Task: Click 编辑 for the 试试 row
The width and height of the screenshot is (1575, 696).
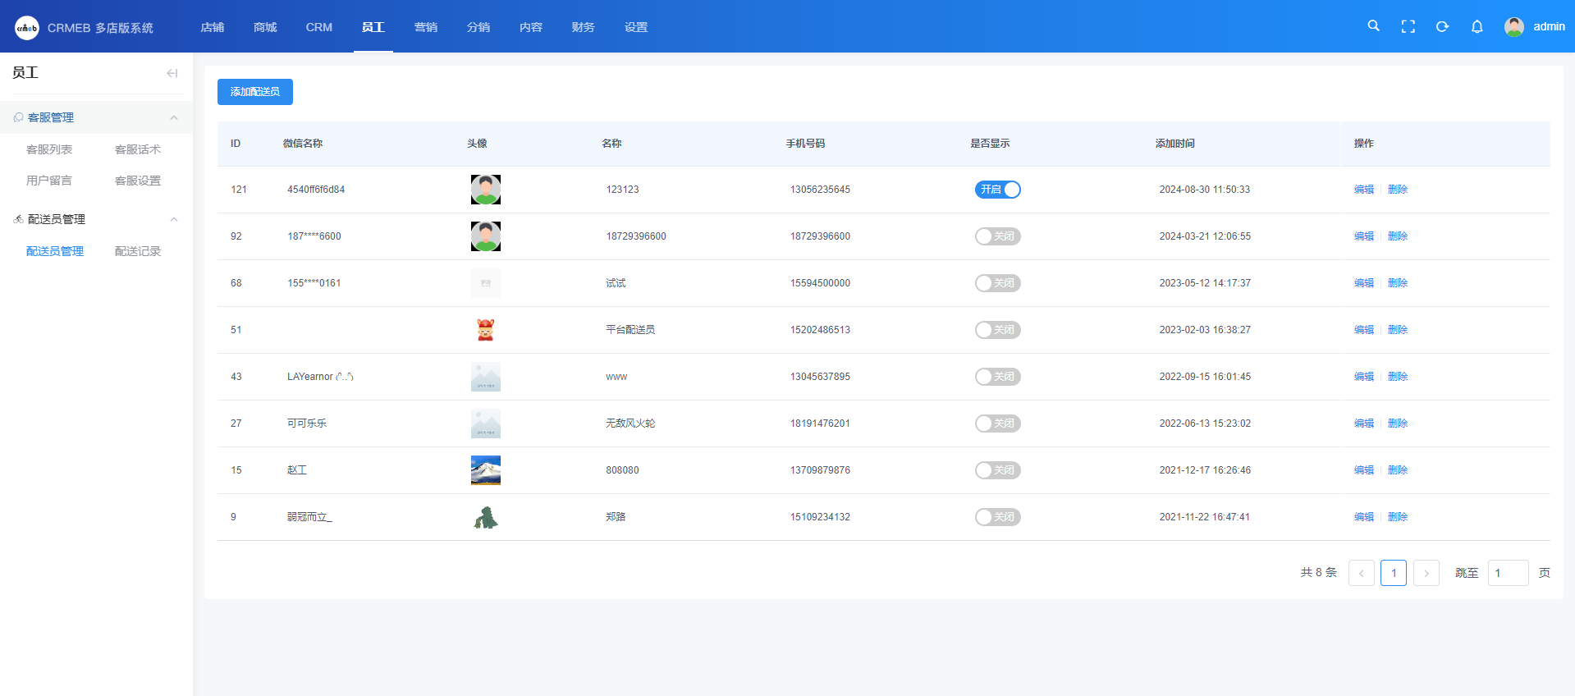Action: pos(1363,283)
